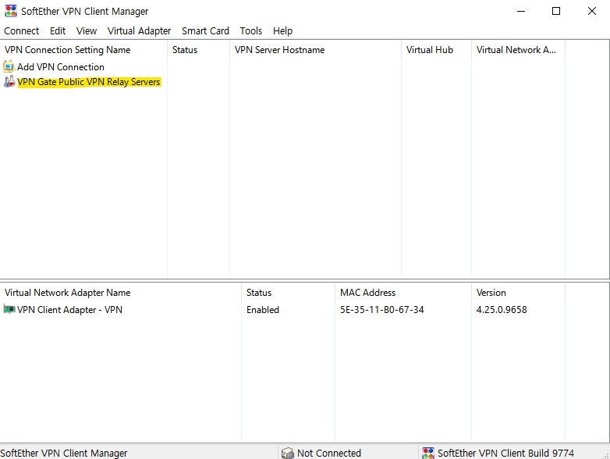
Task: Select the Add VPN Connection entry
Action: (x=61, y=67)
